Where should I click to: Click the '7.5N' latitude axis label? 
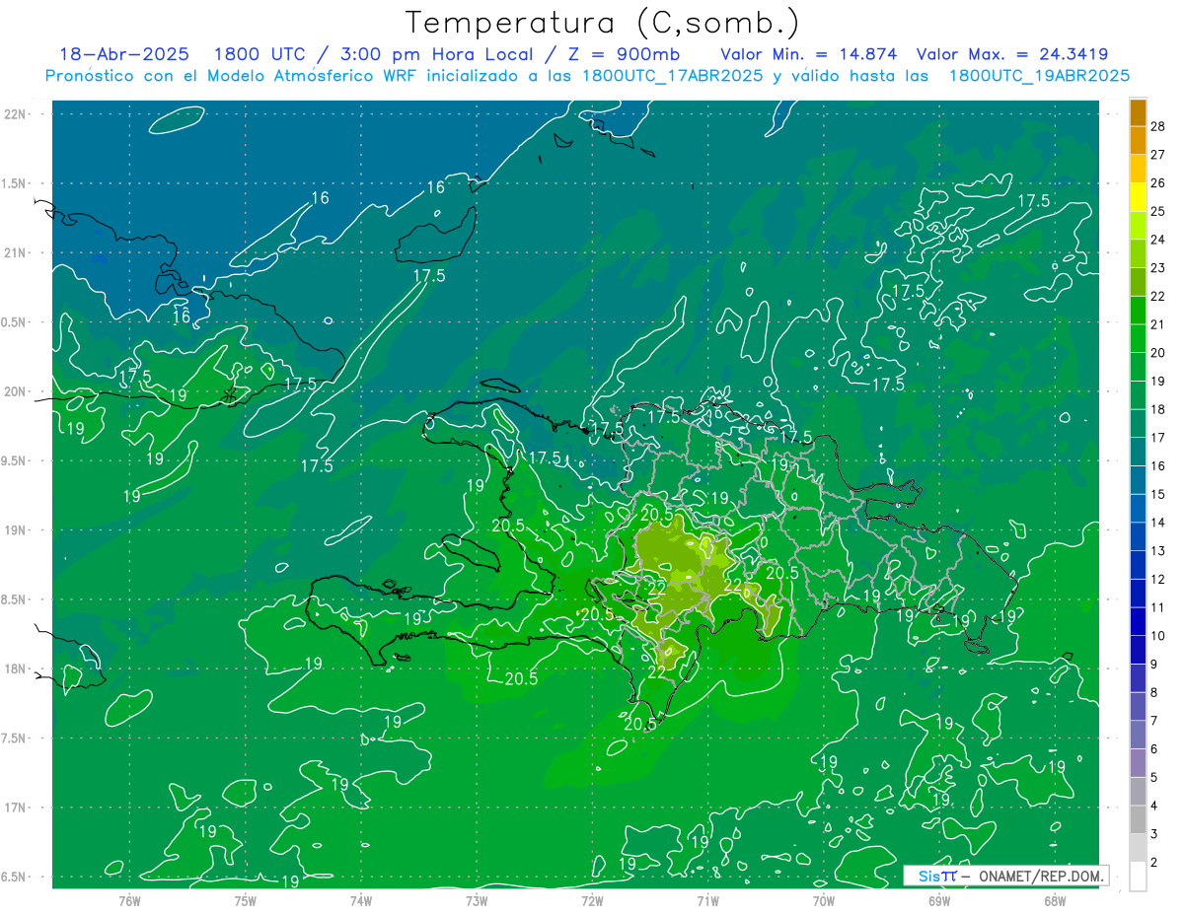(x=14, y=738)
